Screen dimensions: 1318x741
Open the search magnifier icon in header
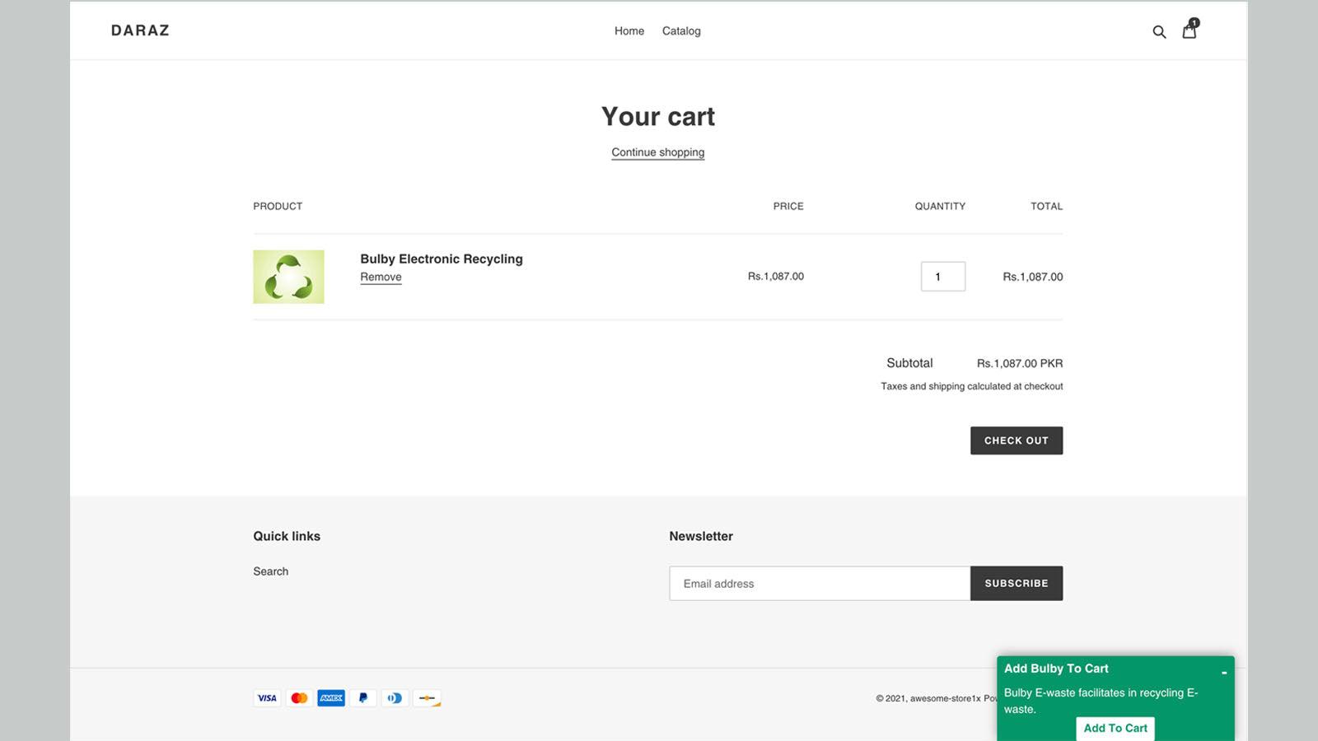1159,32
